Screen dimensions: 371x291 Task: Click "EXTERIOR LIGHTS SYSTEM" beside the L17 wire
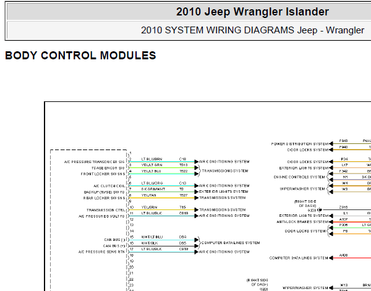point(304,168)
